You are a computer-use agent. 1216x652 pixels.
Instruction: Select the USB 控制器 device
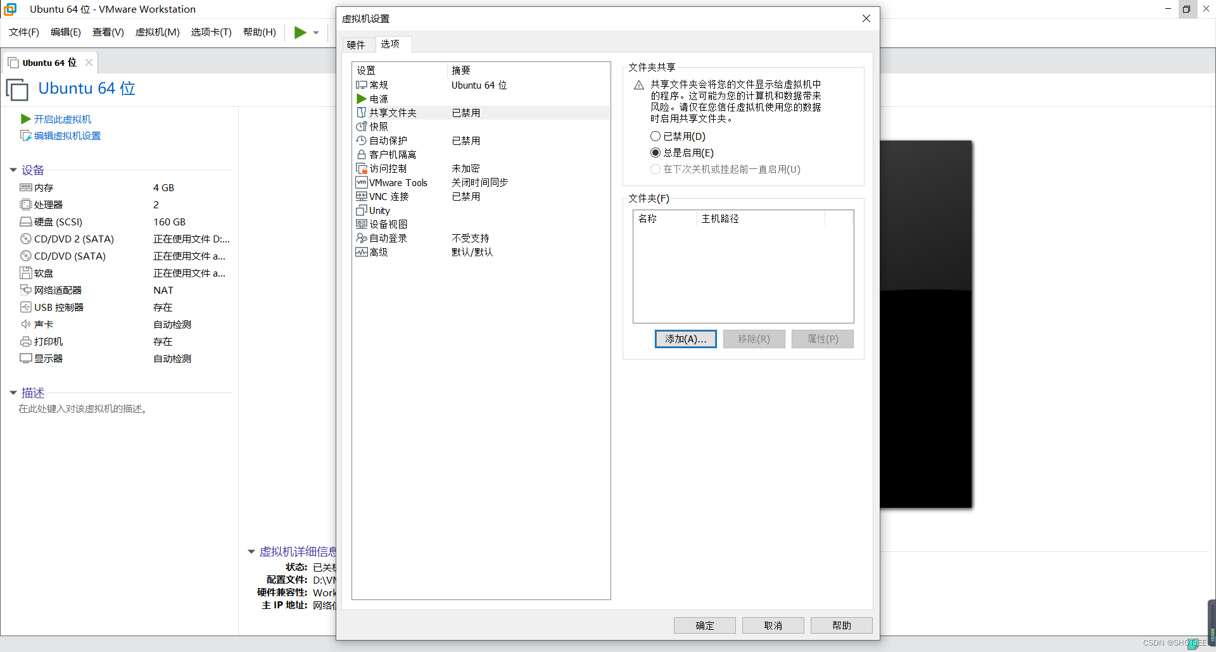coord(59,307)
